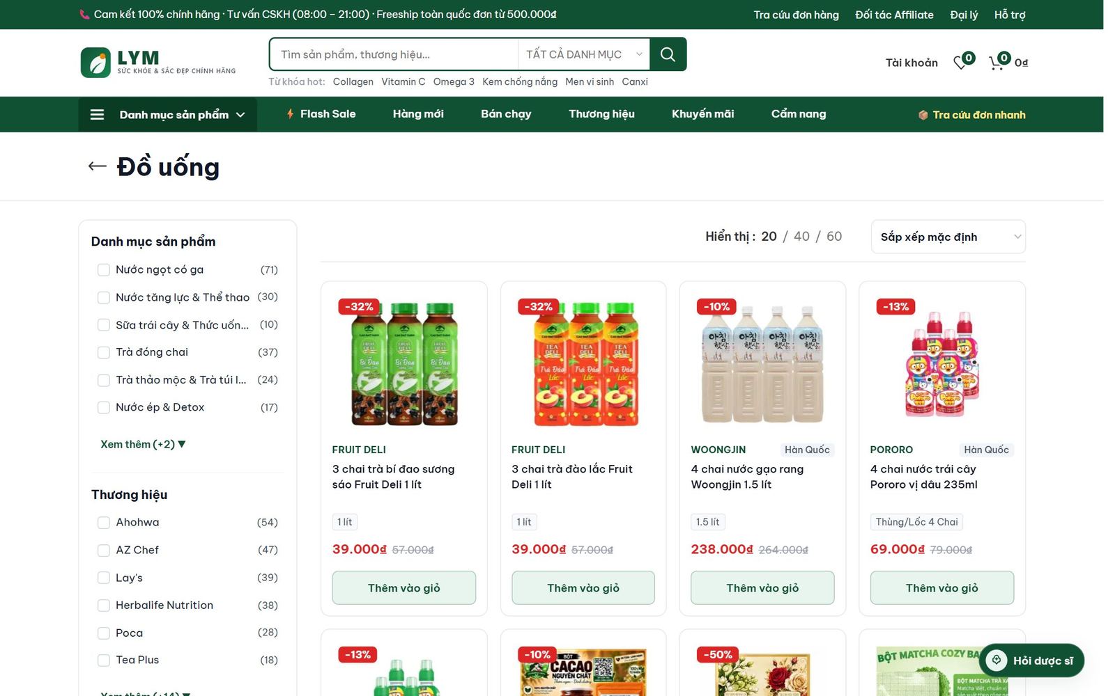This screenshot has height=696, width=1115.
Task: Click the back arrow beside Đồ uống
Action: 97,166
